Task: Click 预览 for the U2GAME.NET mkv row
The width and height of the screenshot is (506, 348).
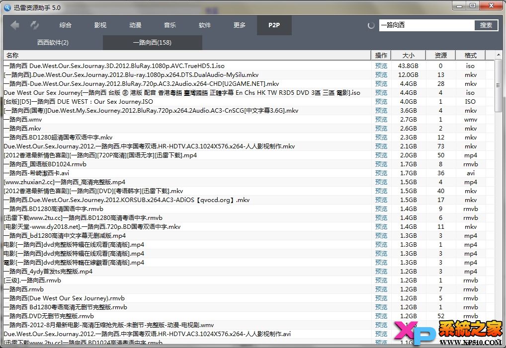Action: coord(381,84)
